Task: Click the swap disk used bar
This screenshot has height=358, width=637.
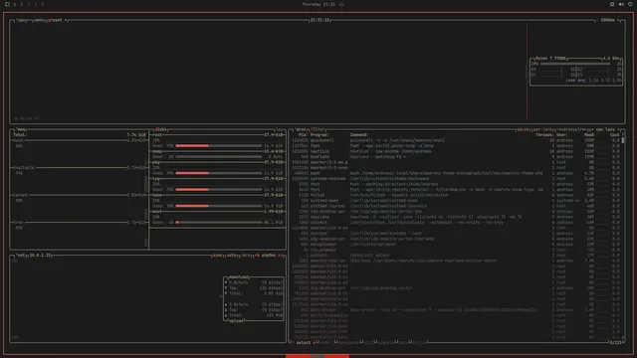Action: (219, 157)
